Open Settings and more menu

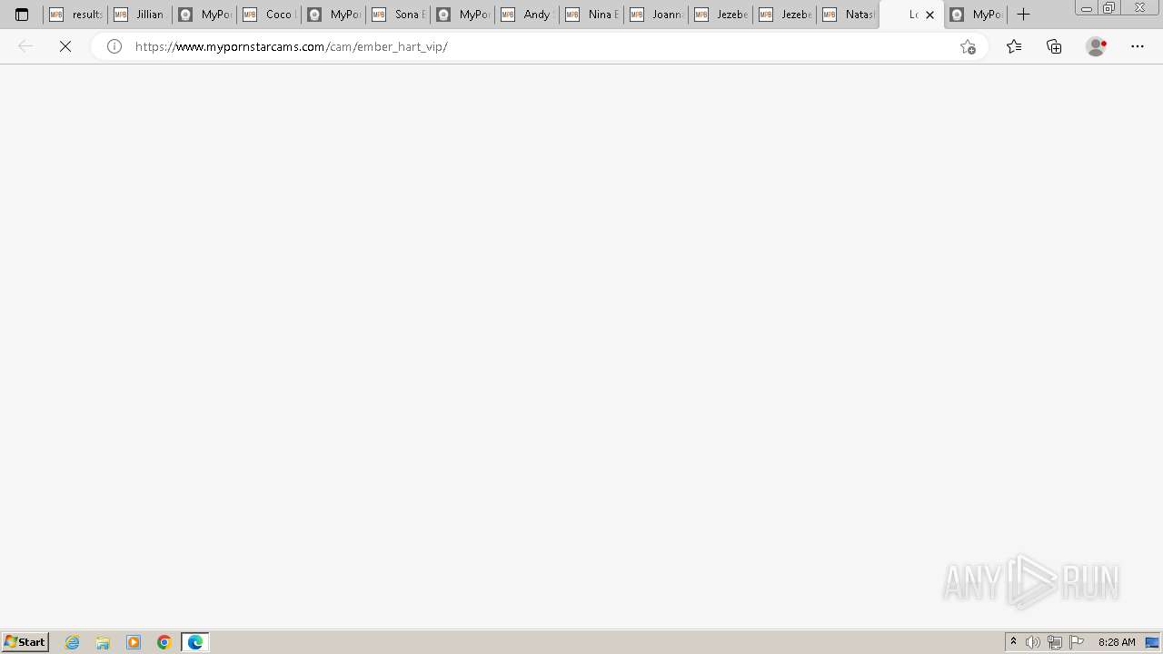[1138, 46]
